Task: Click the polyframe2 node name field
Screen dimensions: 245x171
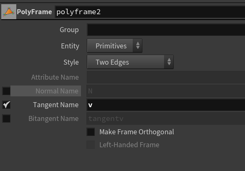Action: [x=150, y=12]
